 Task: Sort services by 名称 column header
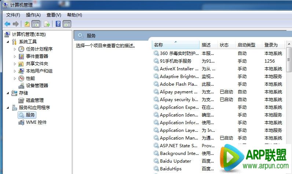pyautogui.click(x=176, y=45)
